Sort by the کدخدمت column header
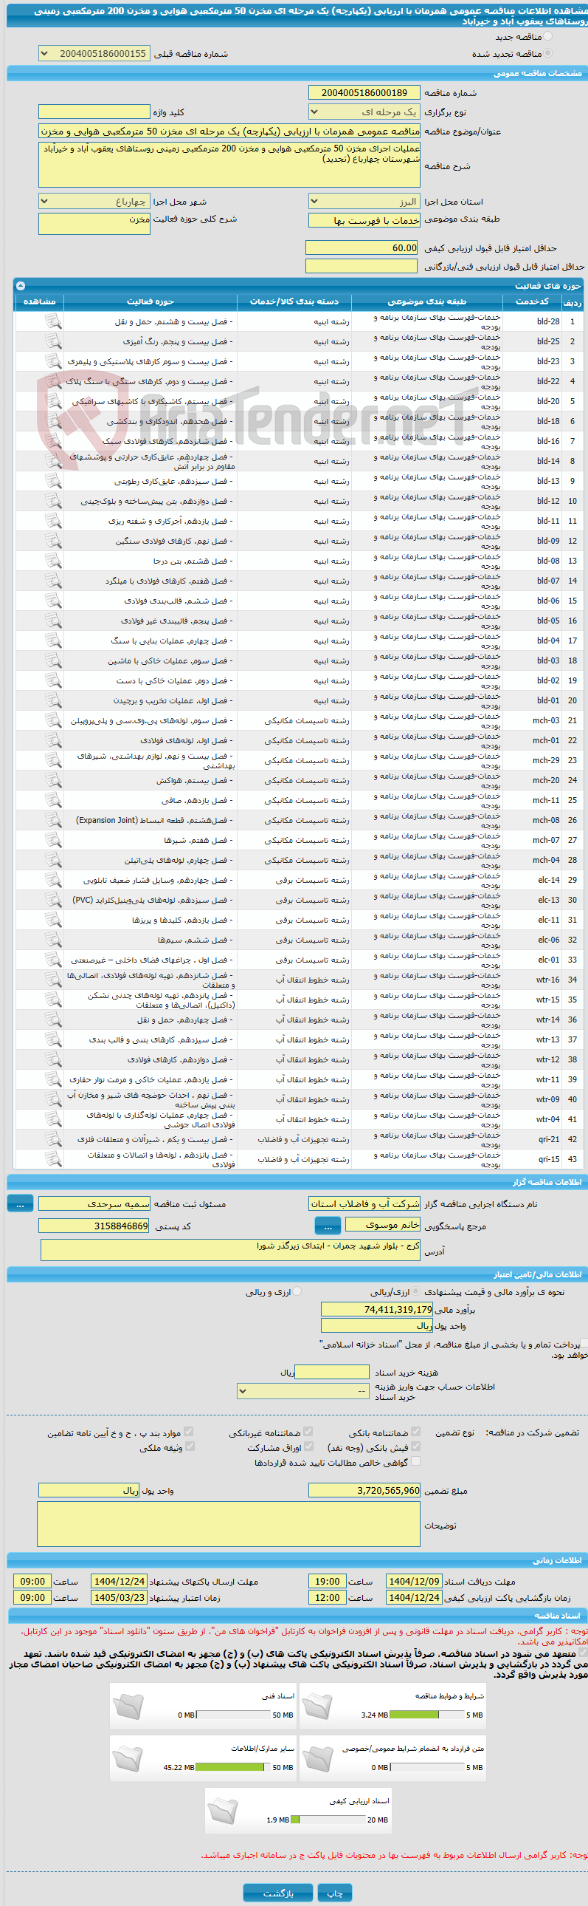 click(x=532, y=301)
